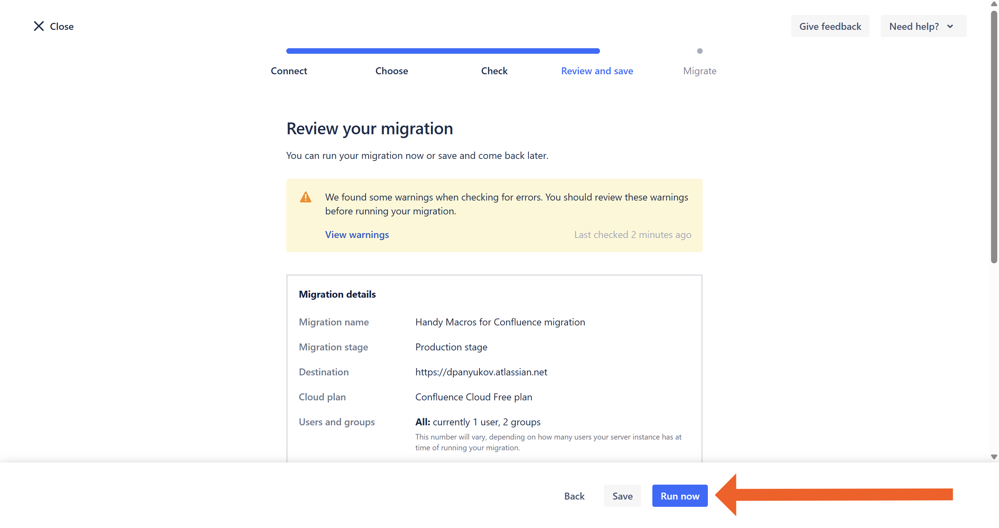Click the Save button
This screenshot has width=999, height=528.
pyautogui.click(x=622, y=496)
